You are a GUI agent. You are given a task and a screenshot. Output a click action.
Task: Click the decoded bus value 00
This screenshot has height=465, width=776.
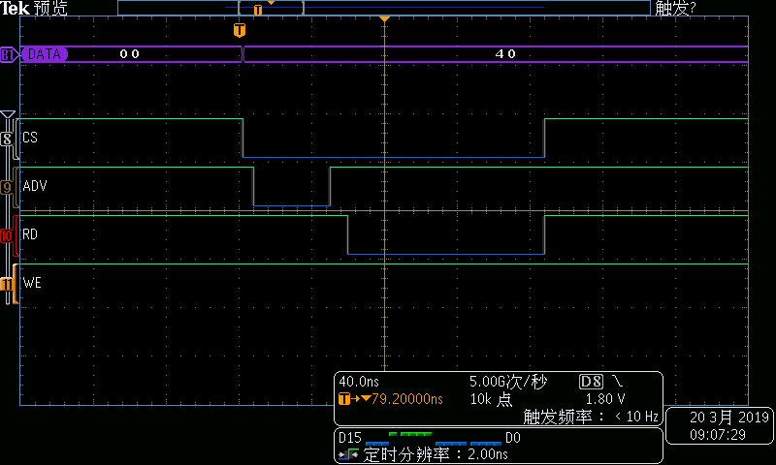(130, 54)
